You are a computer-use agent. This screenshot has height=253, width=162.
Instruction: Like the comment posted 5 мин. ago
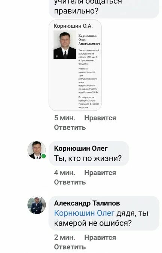coord(100,118)
